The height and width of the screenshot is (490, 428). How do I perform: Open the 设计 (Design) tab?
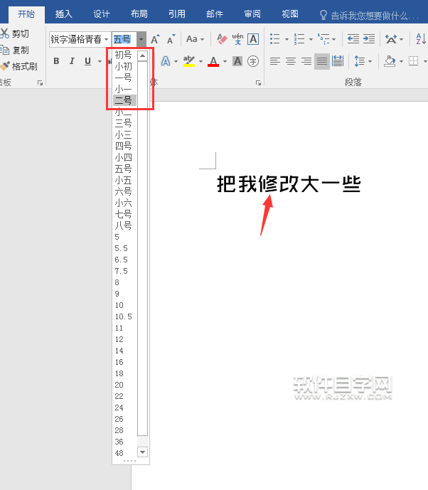click(x=102, y=14)
